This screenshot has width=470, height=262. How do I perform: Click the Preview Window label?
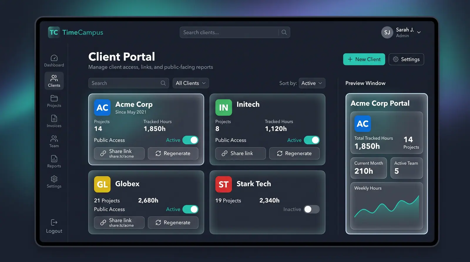365,83
